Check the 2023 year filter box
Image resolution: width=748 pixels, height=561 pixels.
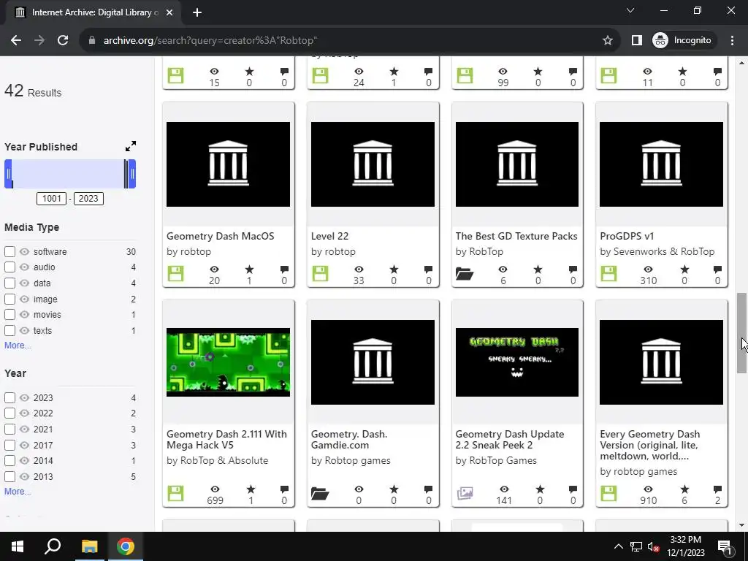pos(9,397)
